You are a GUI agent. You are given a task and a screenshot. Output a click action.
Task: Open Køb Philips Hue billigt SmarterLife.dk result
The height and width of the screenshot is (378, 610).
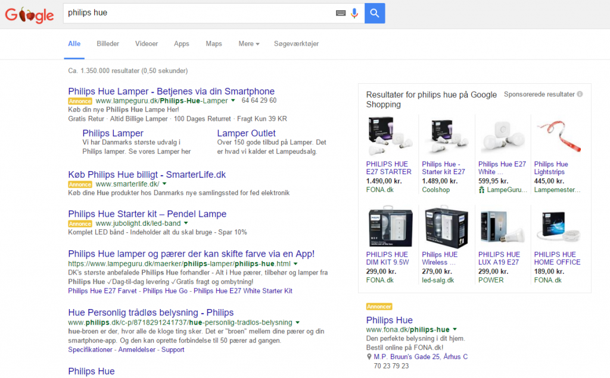click(x=147, y=175)
